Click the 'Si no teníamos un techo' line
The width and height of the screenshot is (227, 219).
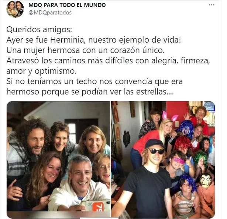[94, 82]
